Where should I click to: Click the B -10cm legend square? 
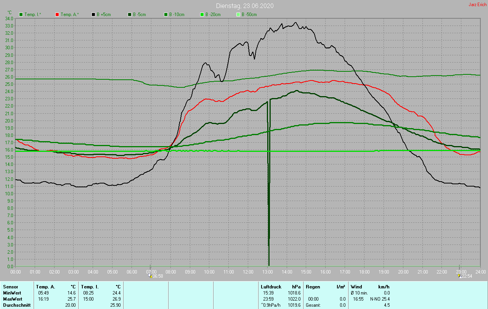[166, 14]
